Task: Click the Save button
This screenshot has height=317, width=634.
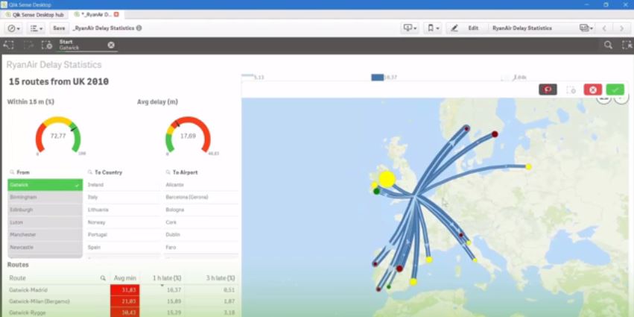Action: pyautogui.click(x=59, y=28)
